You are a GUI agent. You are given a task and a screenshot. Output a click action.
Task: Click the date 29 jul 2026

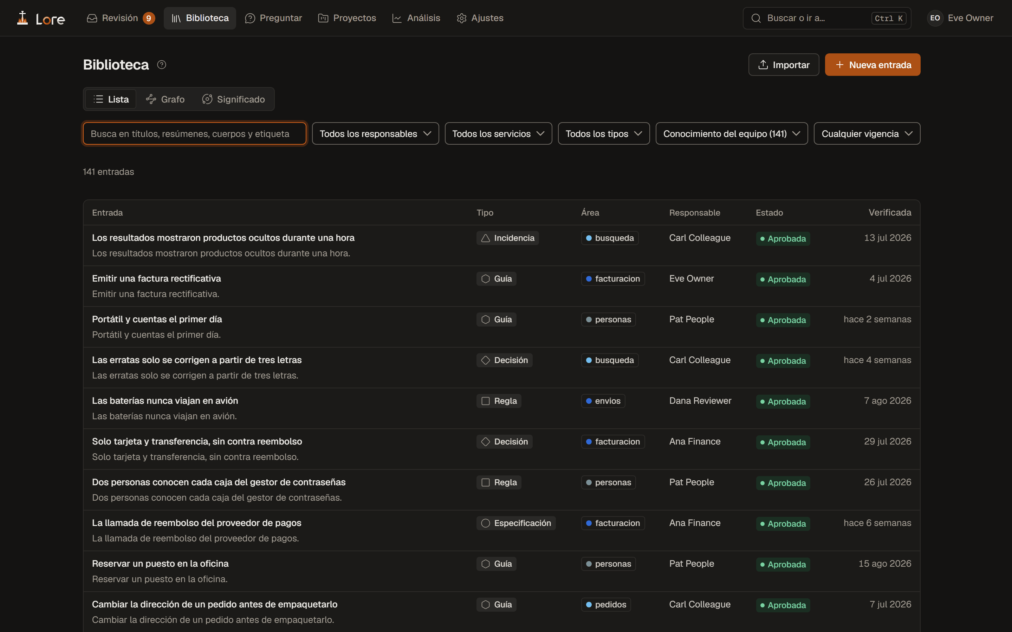click(x=887, y=442)
